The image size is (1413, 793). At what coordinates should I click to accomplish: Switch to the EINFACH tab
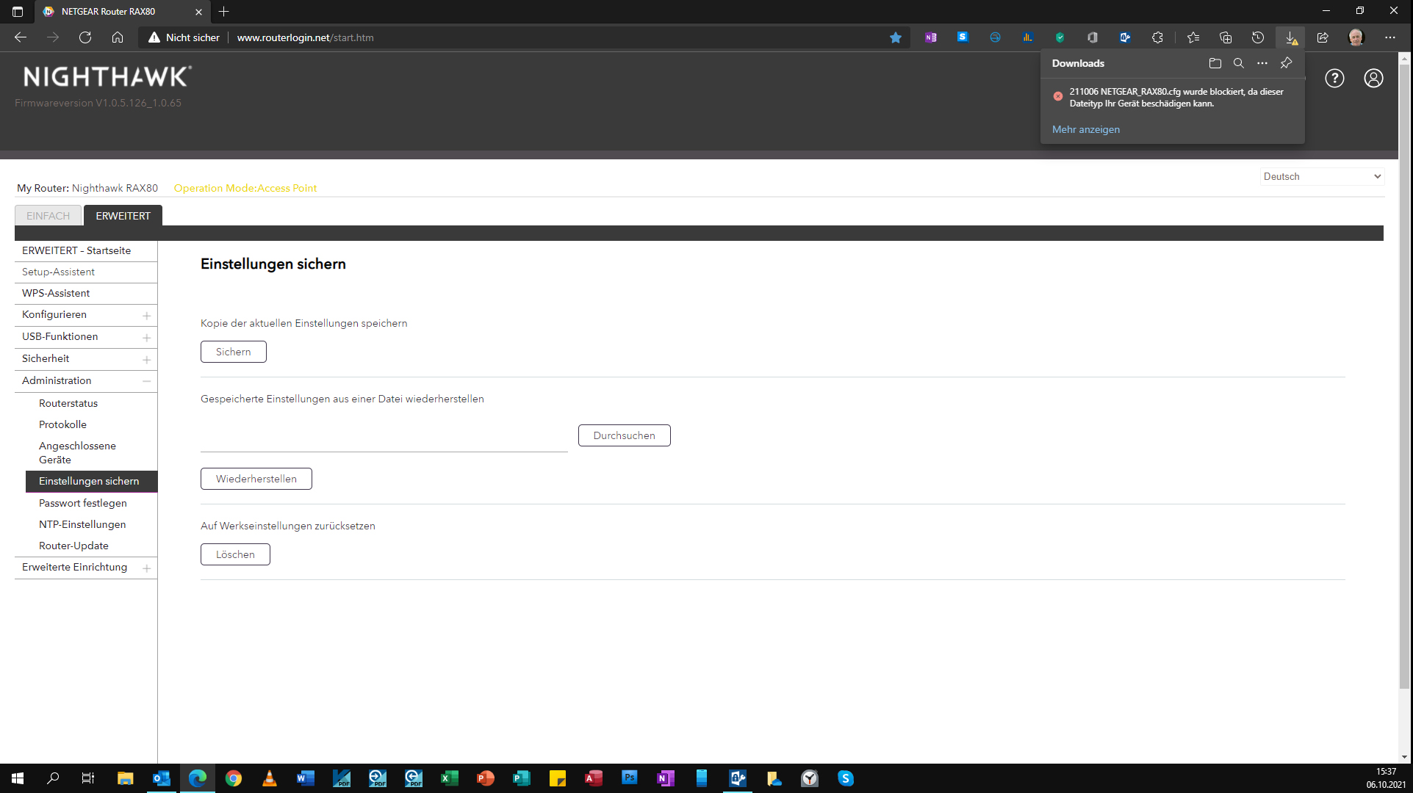pyautogui.click(x=48, y=216)
